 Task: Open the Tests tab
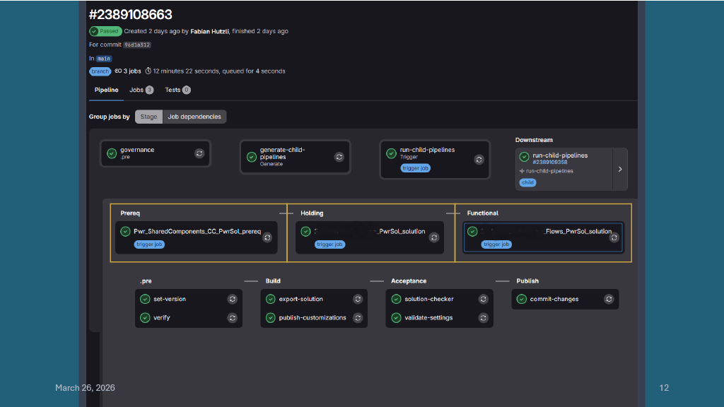tap(173, 90)
